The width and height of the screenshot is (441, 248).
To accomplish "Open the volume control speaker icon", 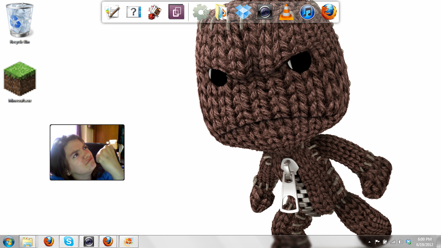I will 400,242.
